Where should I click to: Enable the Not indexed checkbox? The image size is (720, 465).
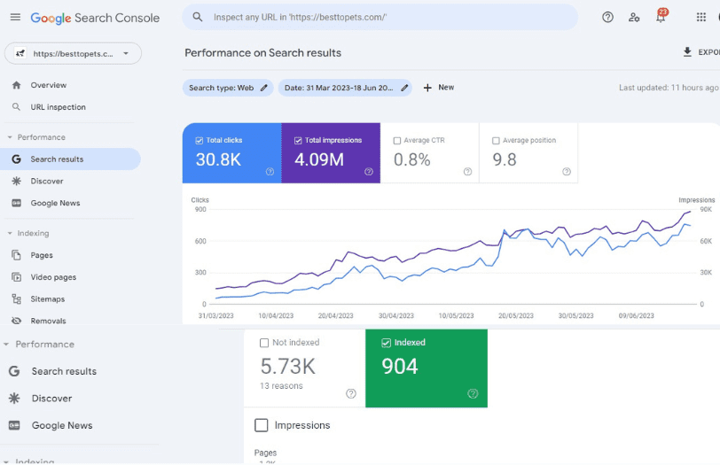pyautogui.click(x=264, y=343)
